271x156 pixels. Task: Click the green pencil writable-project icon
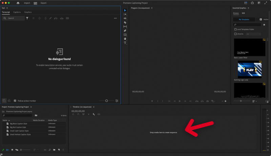point(3,150)
